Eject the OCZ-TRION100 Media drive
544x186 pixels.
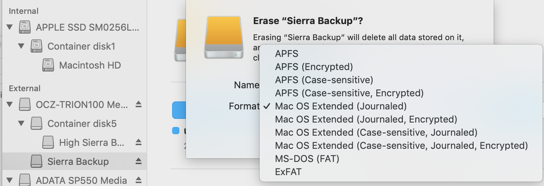point(139,105)
